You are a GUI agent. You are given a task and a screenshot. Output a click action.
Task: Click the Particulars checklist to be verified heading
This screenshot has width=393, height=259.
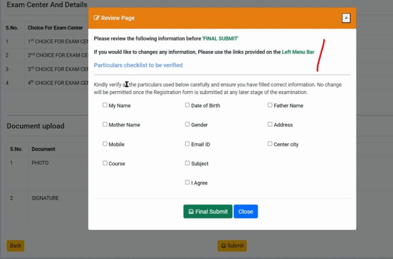tap(138, 65)
